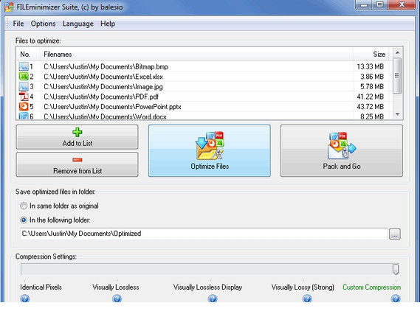Maximize the FILEminimizer window
Image resolution: width=420 pixels, height=314 pixels.
click(x=380, y=4)
